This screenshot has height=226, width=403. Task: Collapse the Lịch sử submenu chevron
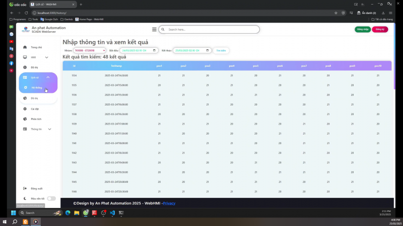48,77
